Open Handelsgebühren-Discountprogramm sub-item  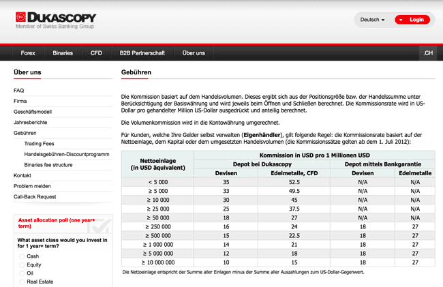point(67,154)
